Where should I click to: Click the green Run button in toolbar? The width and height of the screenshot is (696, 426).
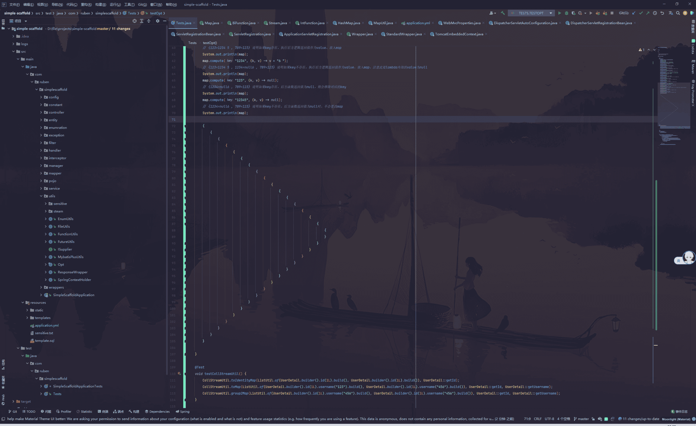(x=559, y=13)
